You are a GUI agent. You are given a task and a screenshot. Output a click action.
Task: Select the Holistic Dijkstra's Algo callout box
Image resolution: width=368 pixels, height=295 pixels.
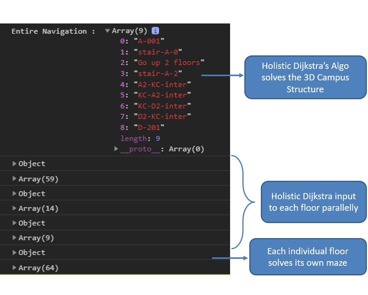click(305, 77)
